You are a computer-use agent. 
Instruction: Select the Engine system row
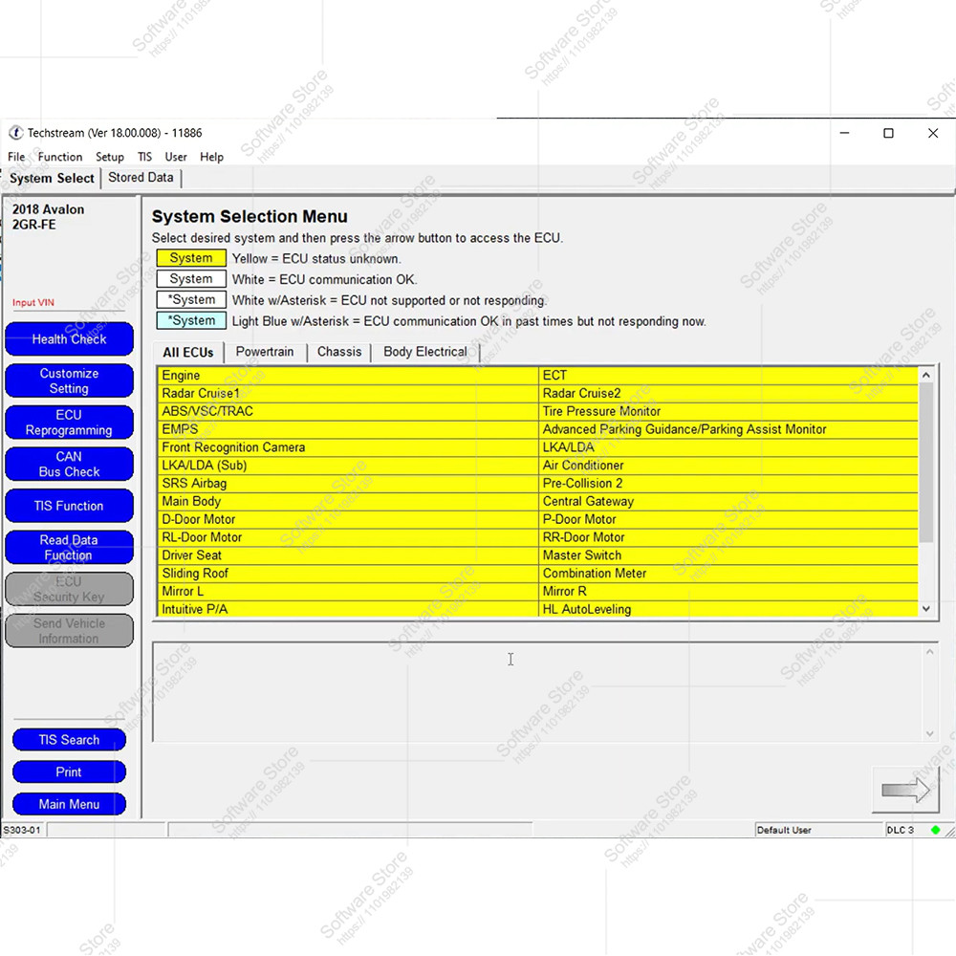tap(348, 376)
